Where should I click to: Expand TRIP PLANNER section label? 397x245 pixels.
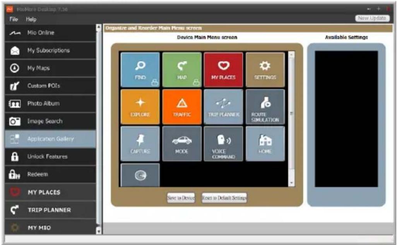50,210
